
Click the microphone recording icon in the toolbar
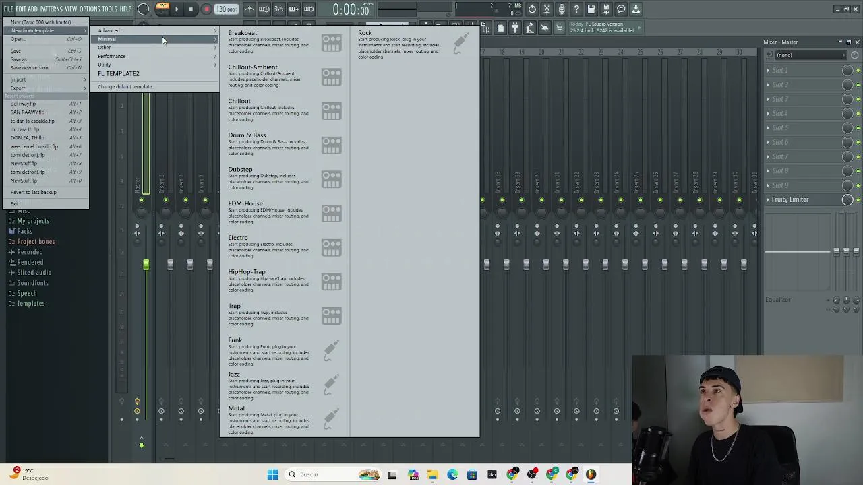562,9
